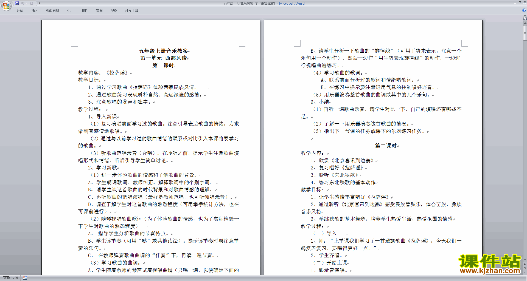Open Customize Quick Access Toolbar dropdown
Screen dimensions: 527x281
point(40,3)
